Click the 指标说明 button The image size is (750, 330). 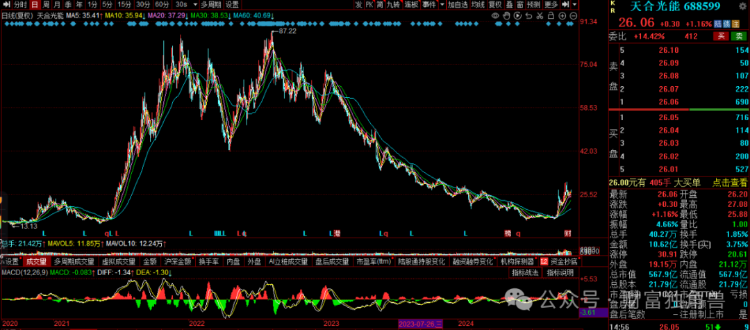pyautogui.click(x=560, y=272)
